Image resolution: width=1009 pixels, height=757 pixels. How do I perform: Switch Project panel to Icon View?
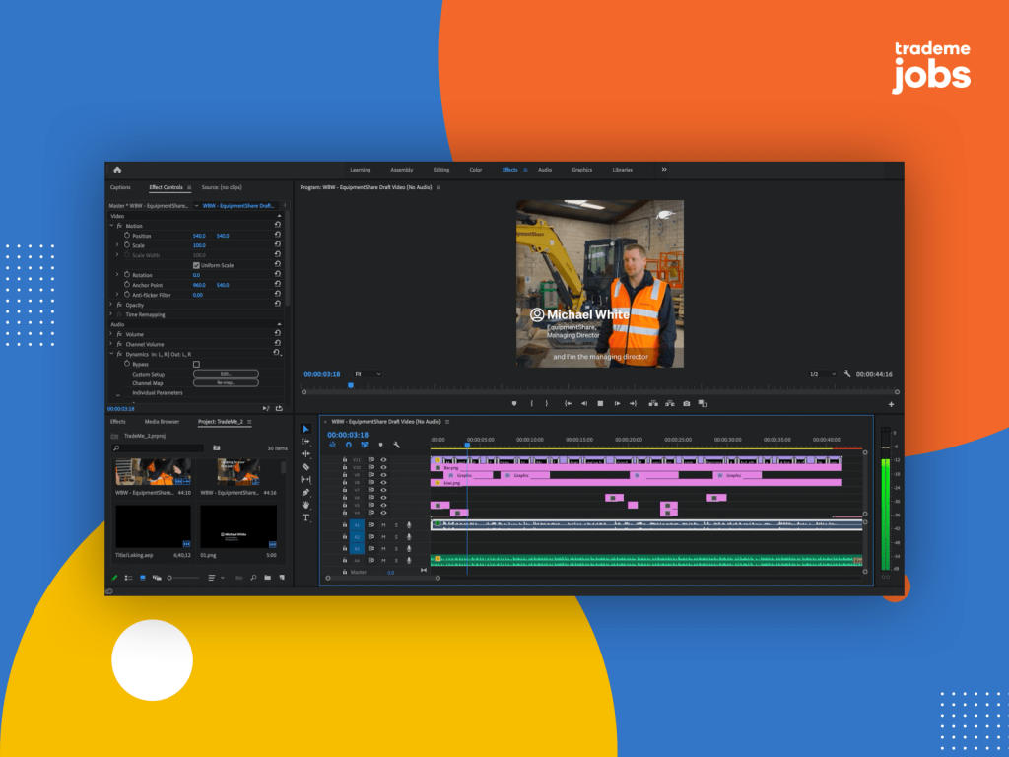coord(142,578)
